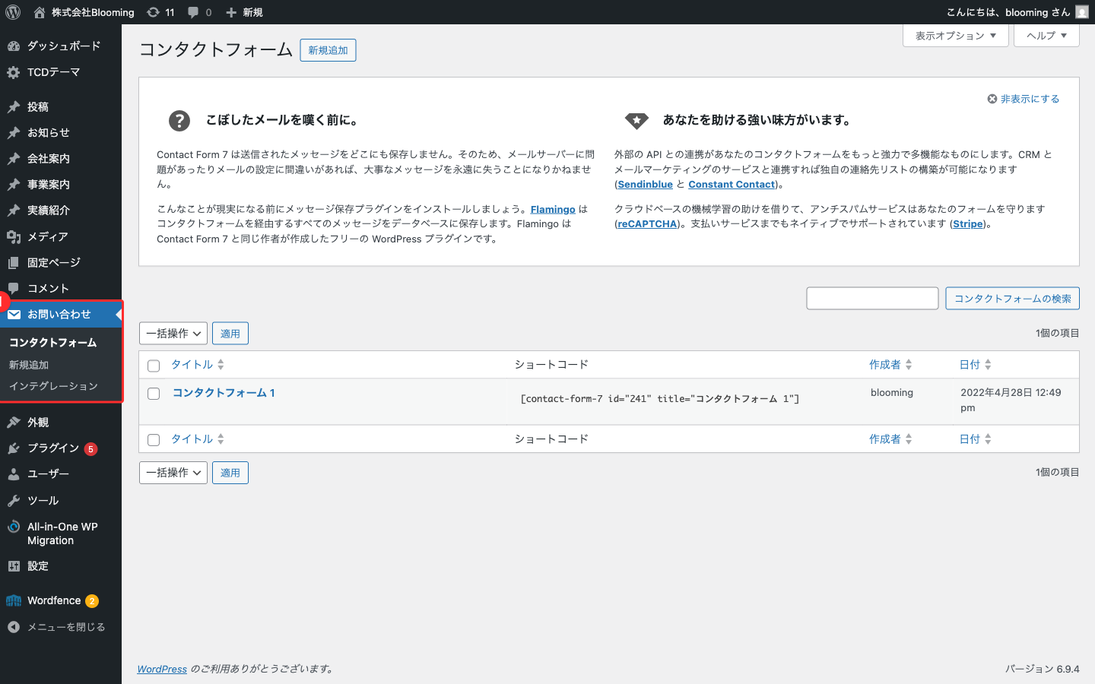Open the top 一括操作 dropdown

[173, 334]
